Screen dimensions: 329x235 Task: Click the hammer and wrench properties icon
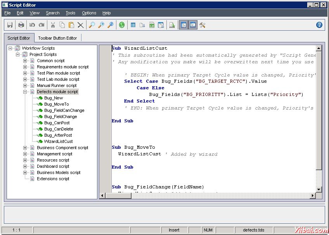click(x=202, y=25)
